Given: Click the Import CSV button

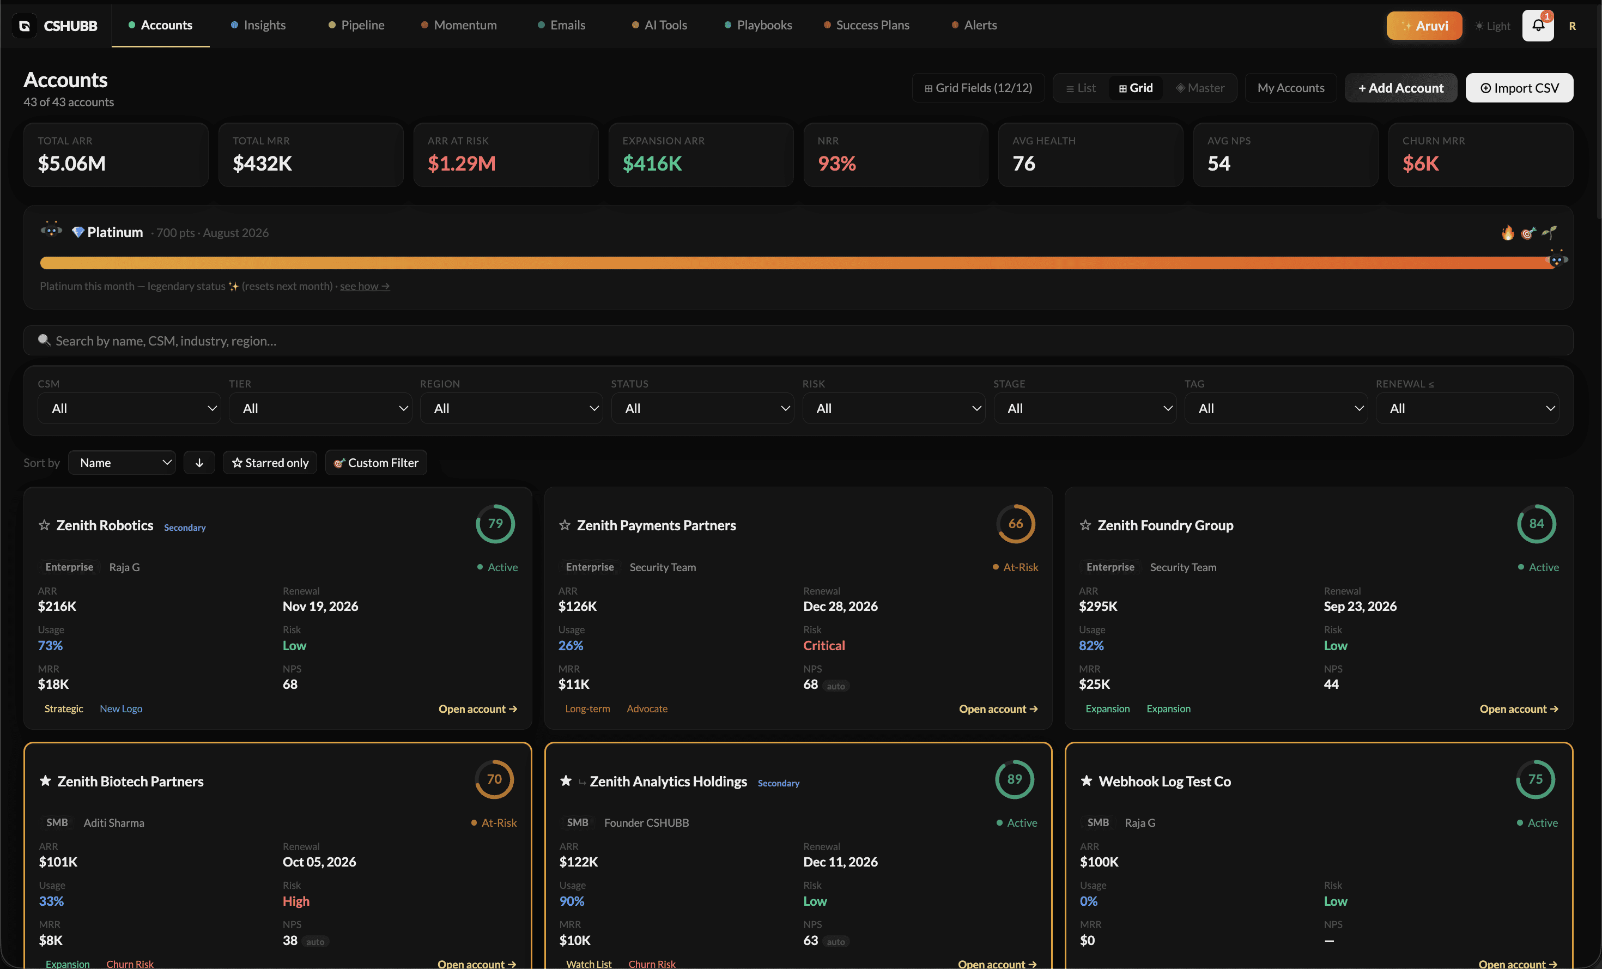Looking at the screenshot, I should tap(1519, 88).
